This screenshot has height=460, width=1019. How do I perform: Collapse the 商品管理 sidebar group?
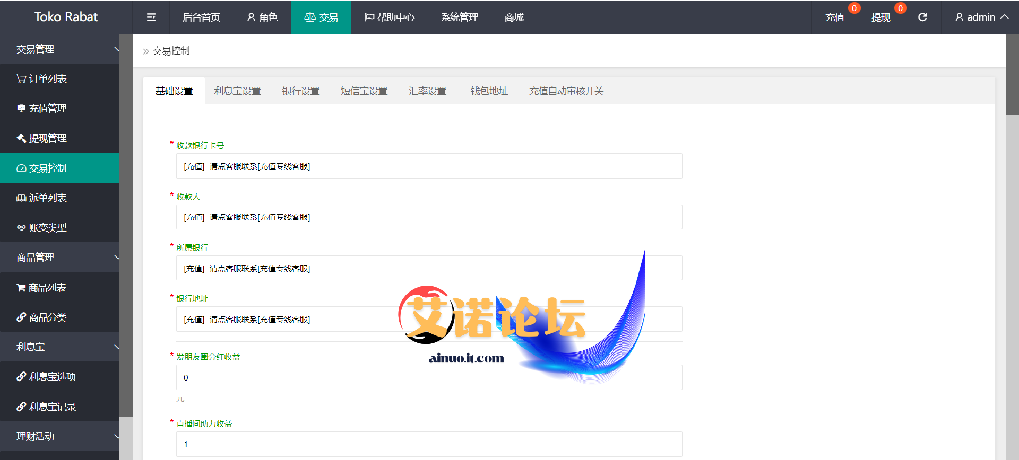(x=59, y=258)
